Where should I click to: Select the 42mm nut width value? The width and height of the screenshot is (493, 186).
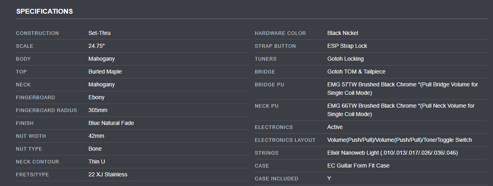[x=96, y=136]
